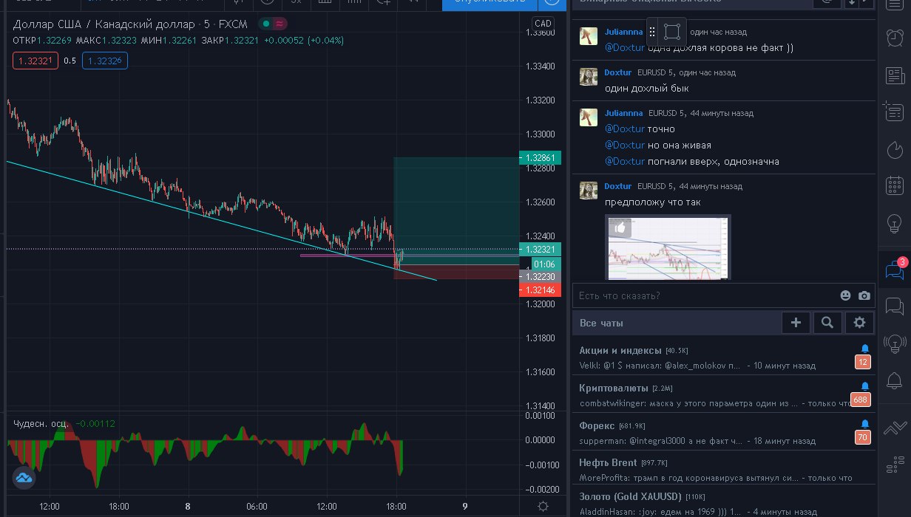Click unread badge 12 on Акции и индексы
The height and width of the screenshot is (517, 911).
pos(863,362)
